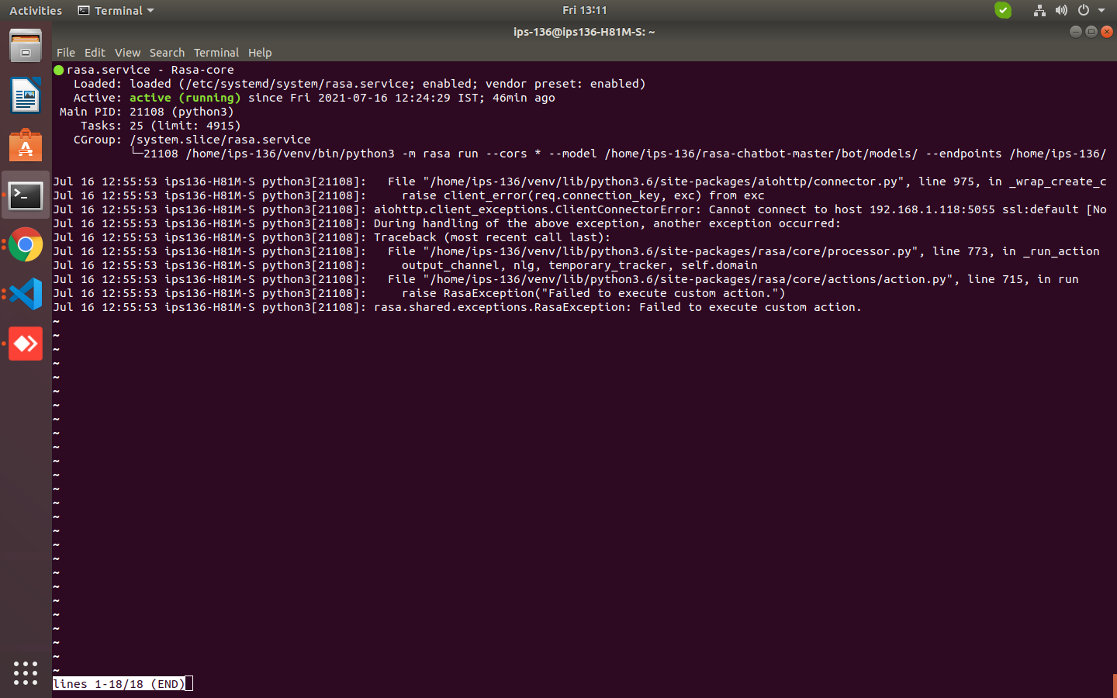Maximize the terminal window
This screenshot has height=698, width=1117.
tap(1091, 32)
